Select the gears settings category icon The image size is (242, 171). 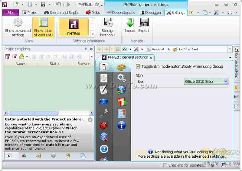click(121, 78)
